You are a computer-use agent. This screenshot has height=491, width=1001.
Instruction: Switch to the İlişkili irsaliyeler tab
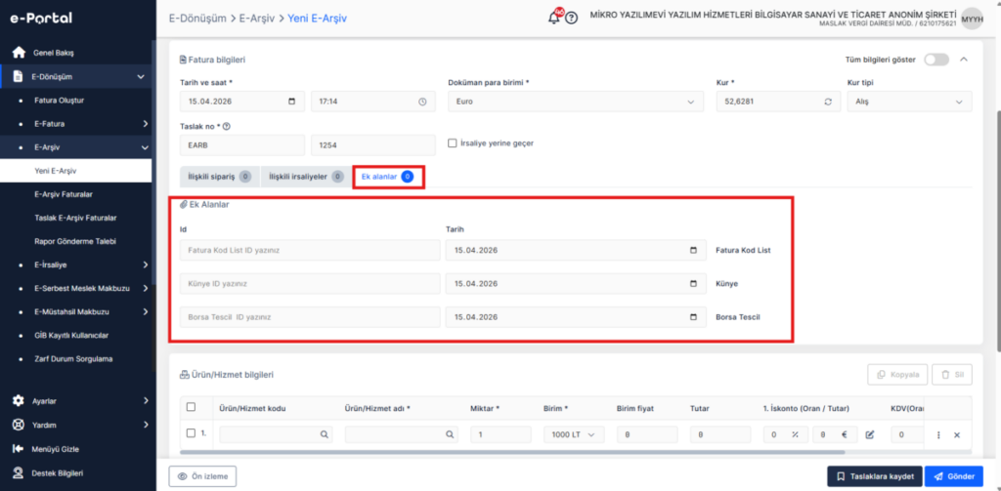click(305, 177)
